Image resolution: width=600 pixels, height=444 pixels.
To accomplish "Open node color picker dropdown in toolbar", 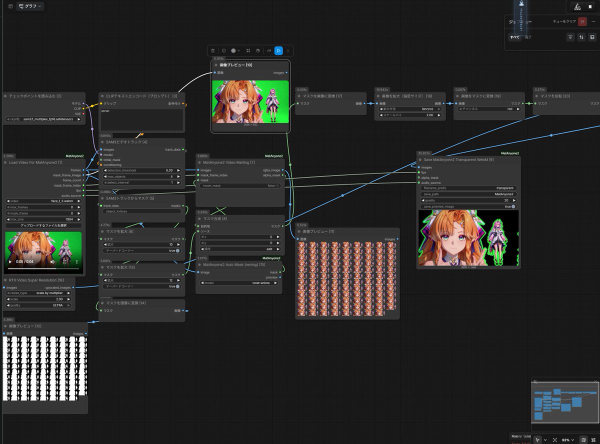I will 235,50.
